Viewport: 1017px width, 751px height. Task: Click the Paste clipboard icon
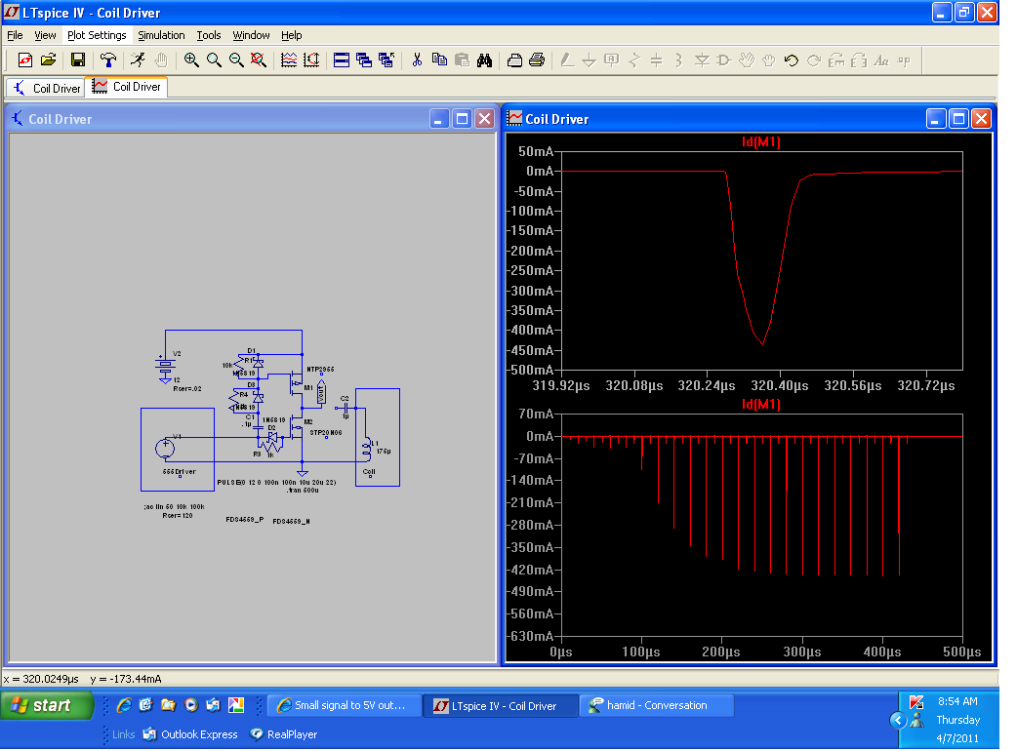(x=462, y=60)
